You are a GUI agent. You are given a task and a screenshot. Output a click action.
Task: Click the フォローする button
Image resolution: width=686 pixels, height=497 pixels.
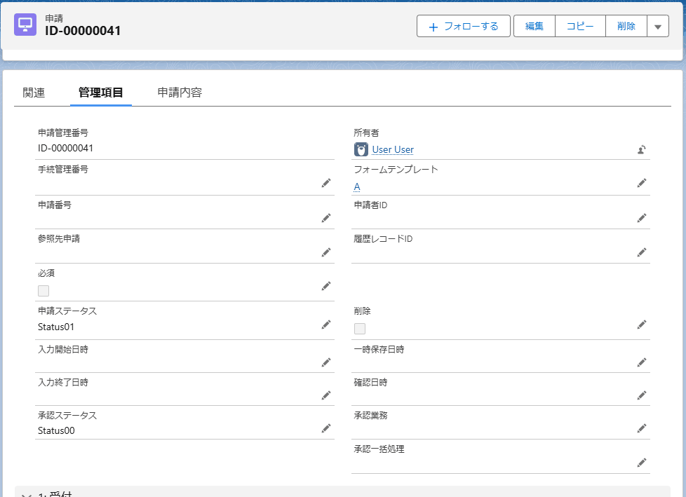point(463,27)
